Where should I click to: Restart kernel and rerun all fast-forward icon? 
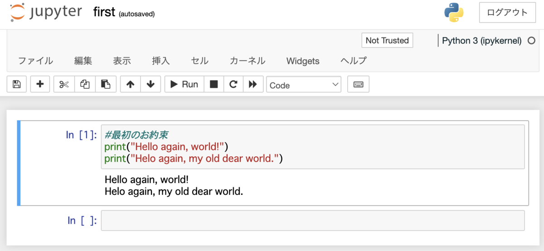pos(253,84)
